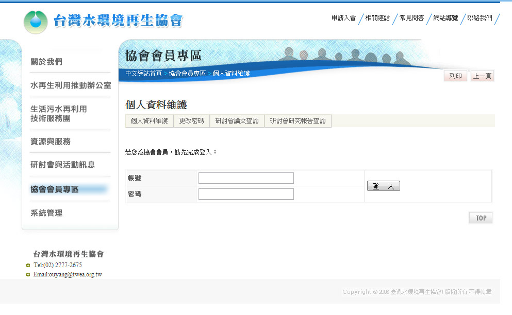Image resolution: width=512 pixels, height=315 pixels.
Task: Click the green bullet icon beside Email
Action: pos(28,274)
